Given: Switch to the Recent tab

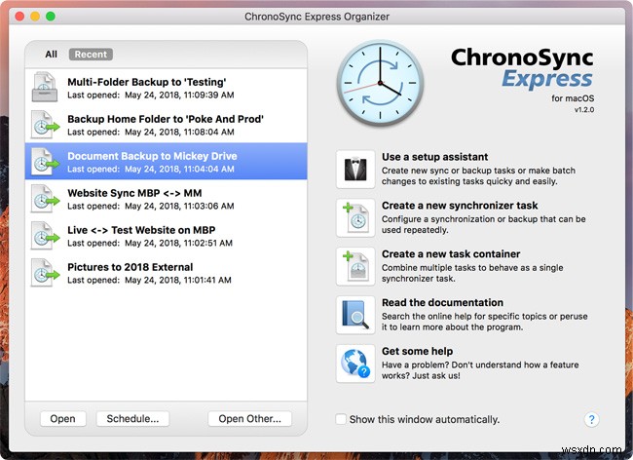Looking at the screenshot, I should coord(91,55).
